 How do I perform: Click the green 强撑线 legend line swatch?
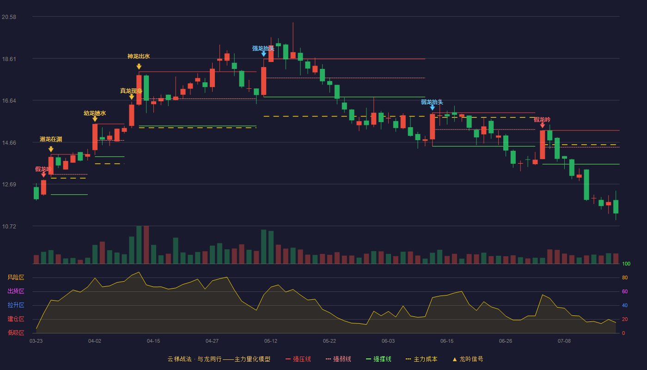click(368, 359)
